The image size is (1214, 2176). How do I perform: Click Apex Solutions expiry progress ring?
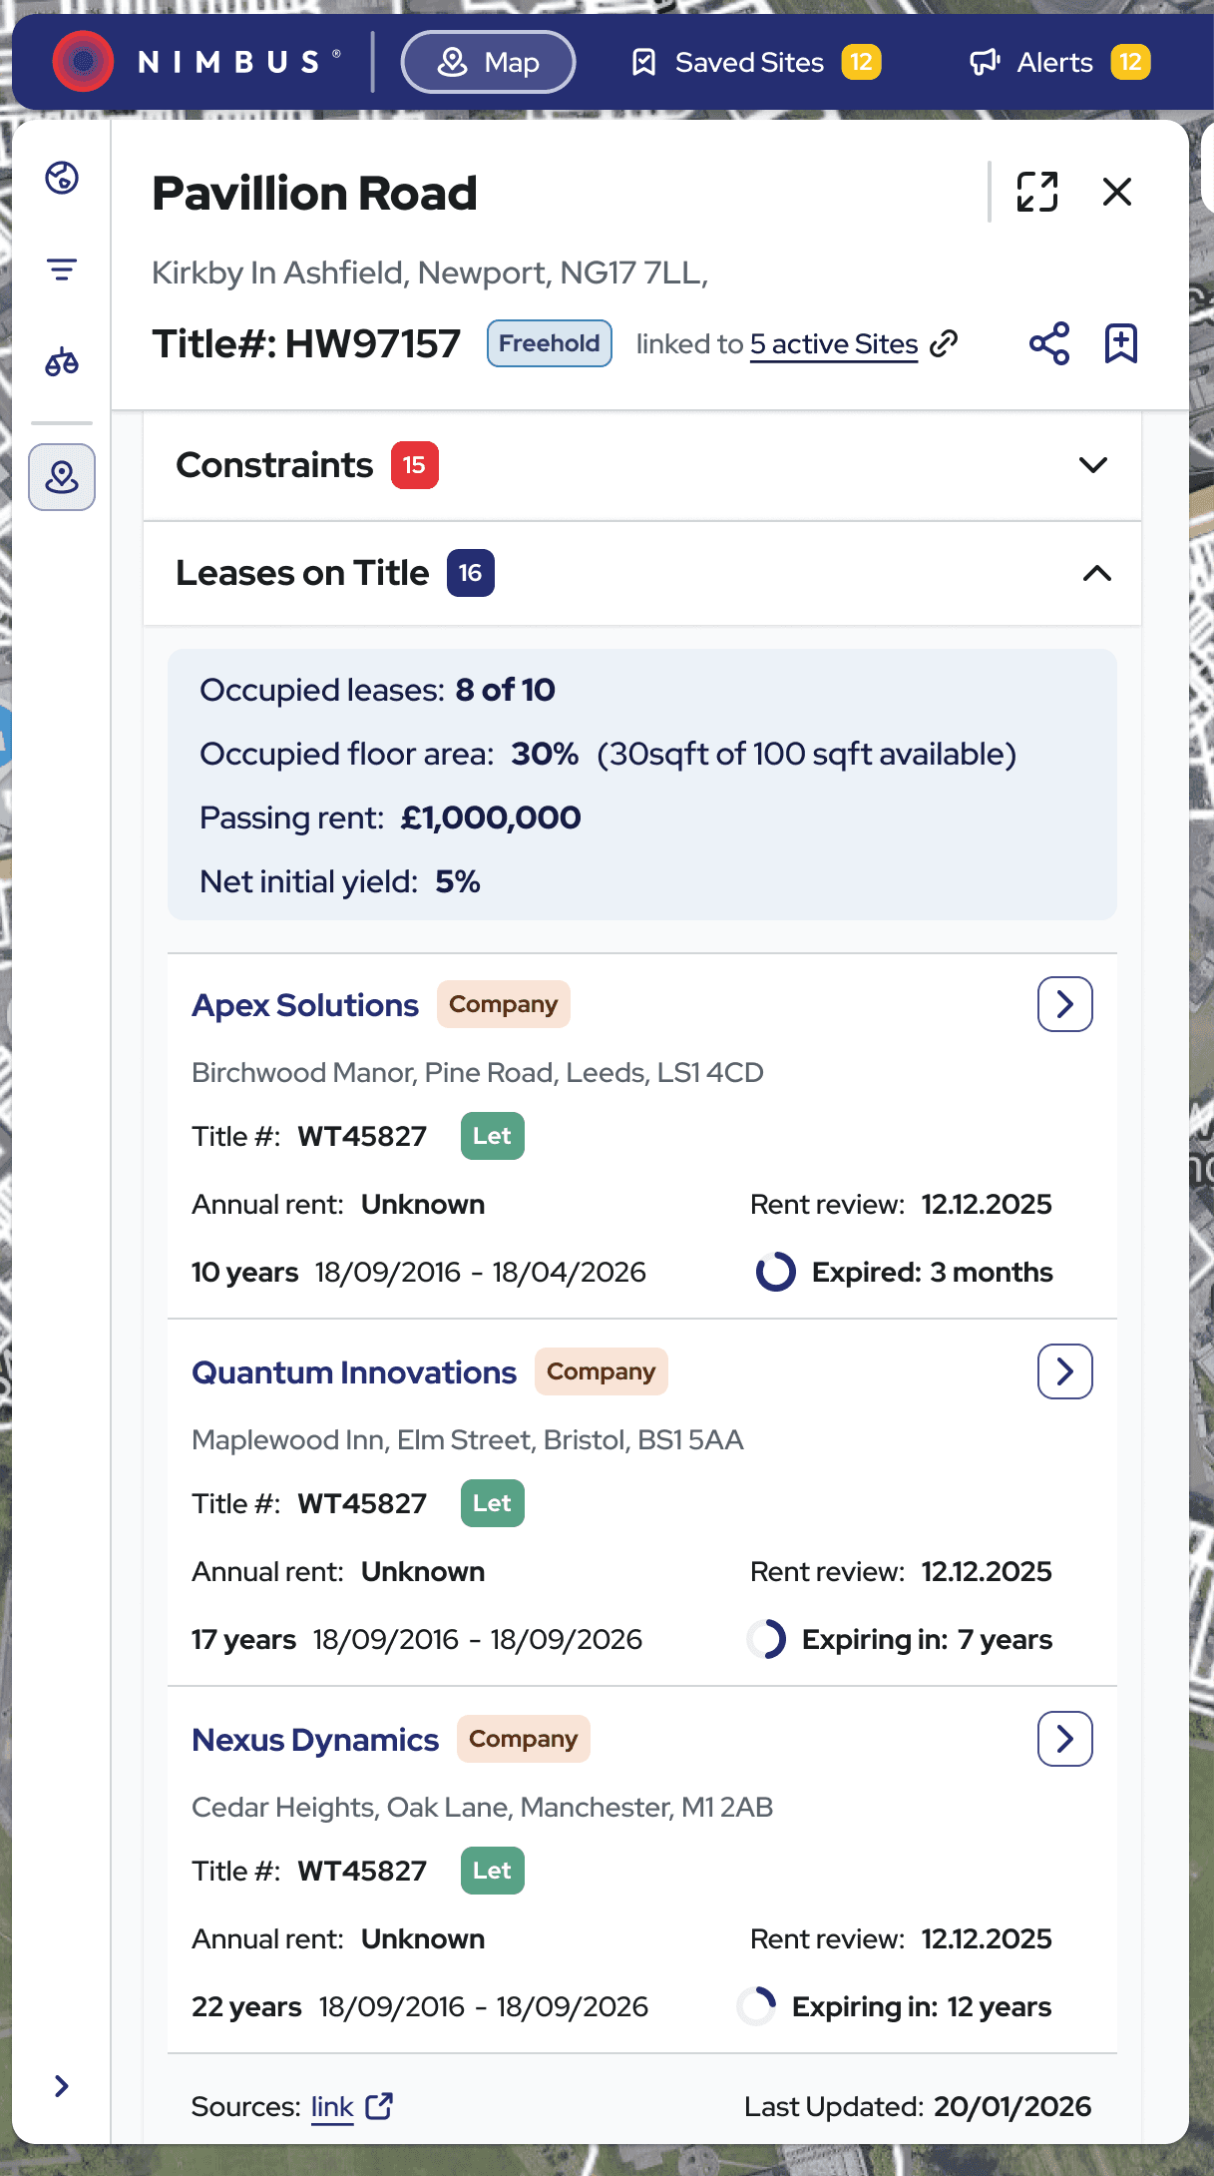776,1272
